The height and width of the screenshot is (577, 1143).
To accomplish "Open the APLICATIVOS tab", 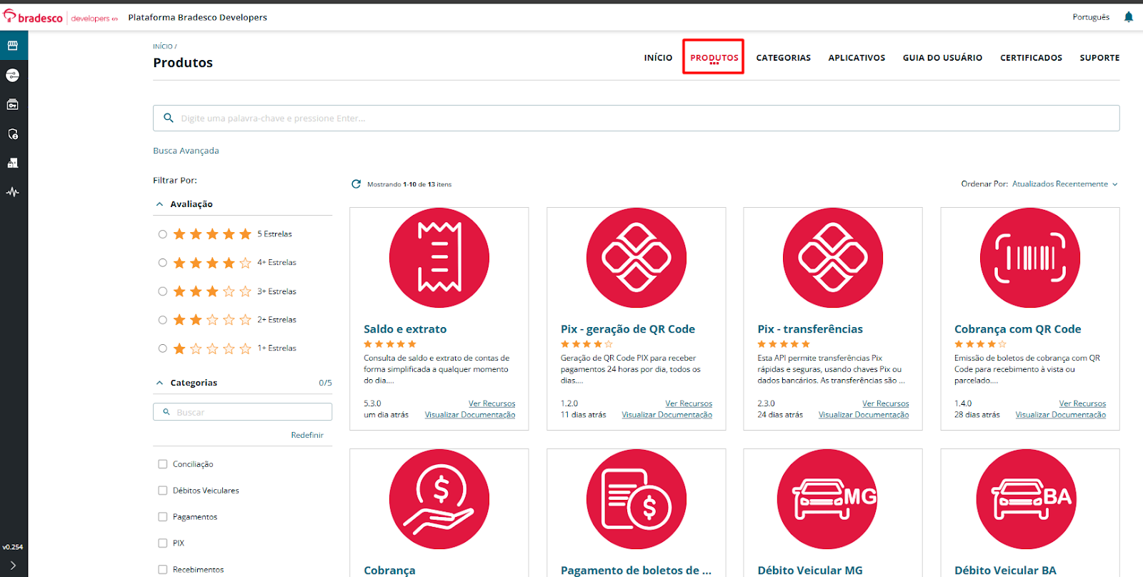I will (857, 58).
